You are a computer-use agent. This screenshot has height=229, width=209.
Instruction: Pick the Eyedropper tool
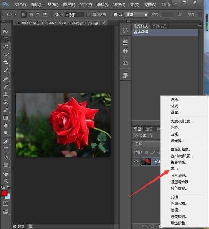[6, 71]
